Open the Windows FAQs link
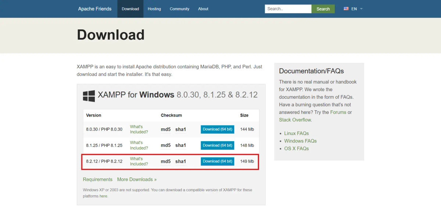Image resolution: width=441 pixels, height=210 pixels. pos(300,141)
